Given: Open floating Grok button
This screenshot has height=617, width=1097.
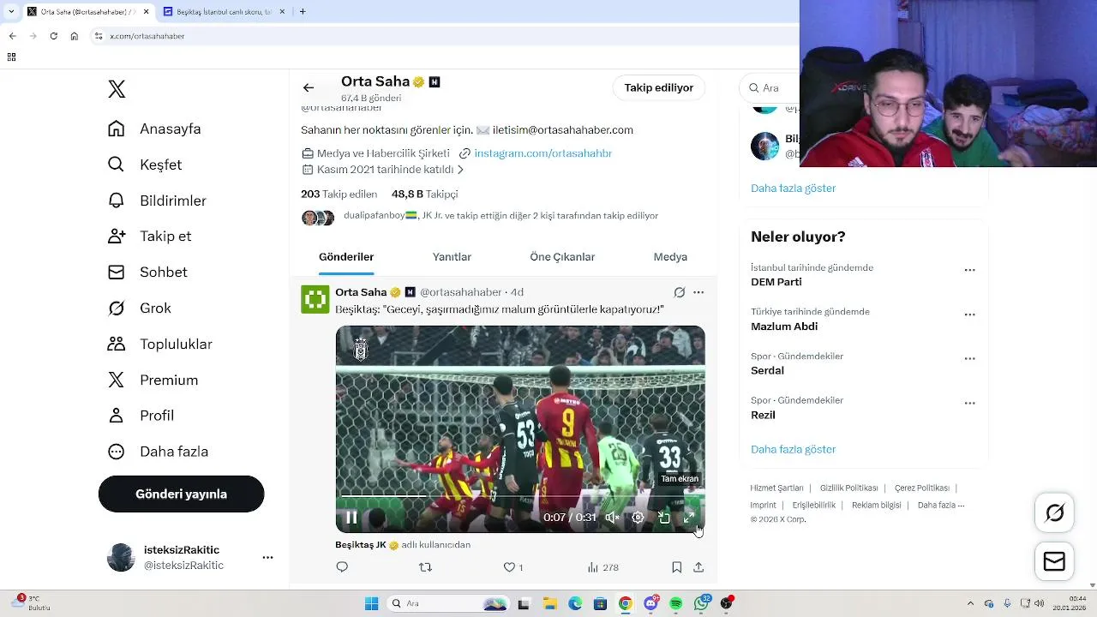Looking at the screenshot, I should point(1054,512).
